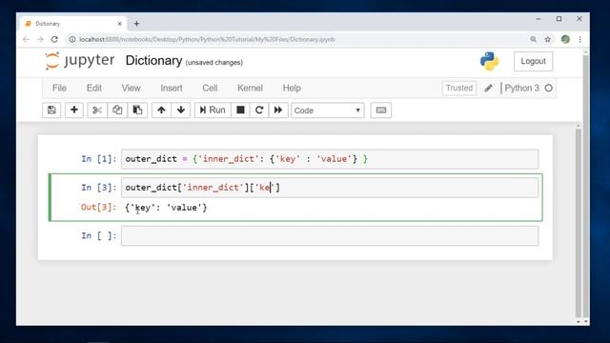The width and height of the screenshot is (610, 343).
Task: Move selected cell up arrow
Action: click(161, 111)
